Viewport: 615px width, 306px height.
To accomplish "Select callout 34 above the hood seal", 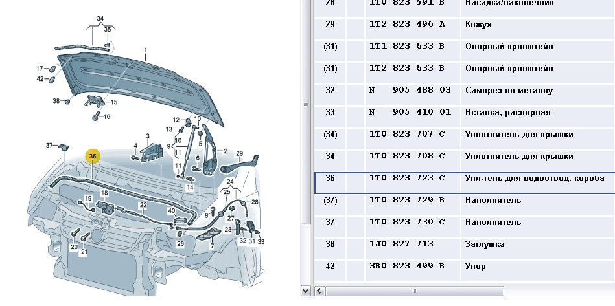I will pyautogui.click(x=100, y=18).
